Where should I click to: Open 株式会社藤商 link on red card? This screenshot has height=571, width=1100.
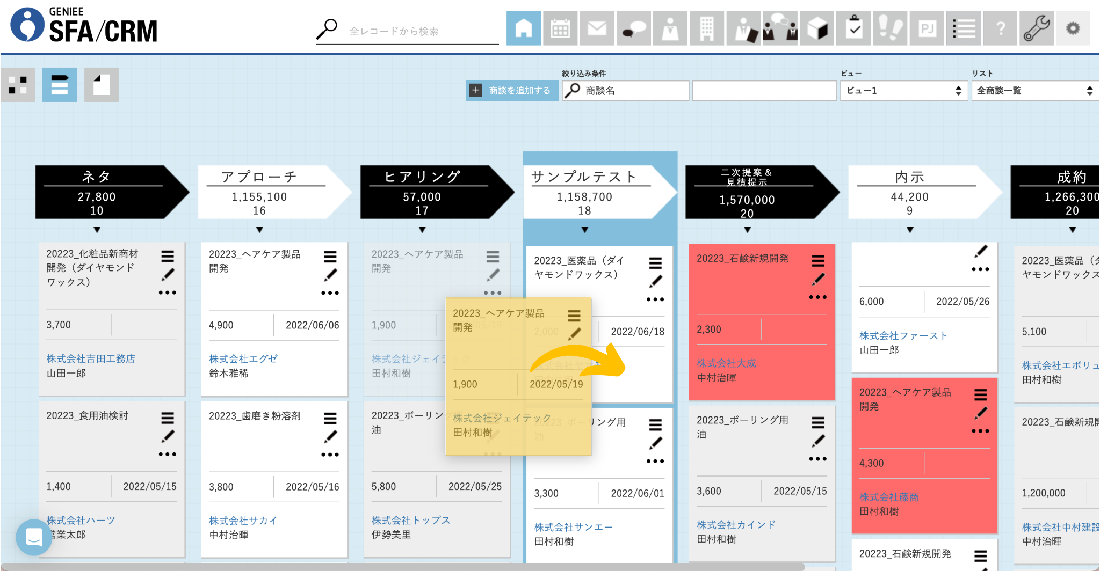click(x=889, y=497)
